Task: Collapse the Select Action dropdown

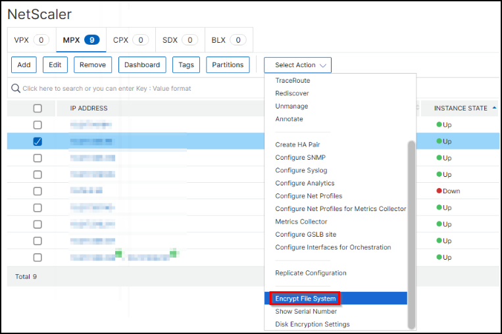Action: tap(297, 65)
